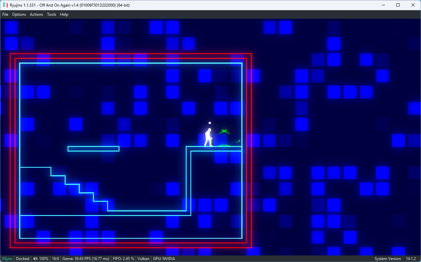Click the floating cyan rectangular platform
The image size is (421, 262).
pos(93,149)
